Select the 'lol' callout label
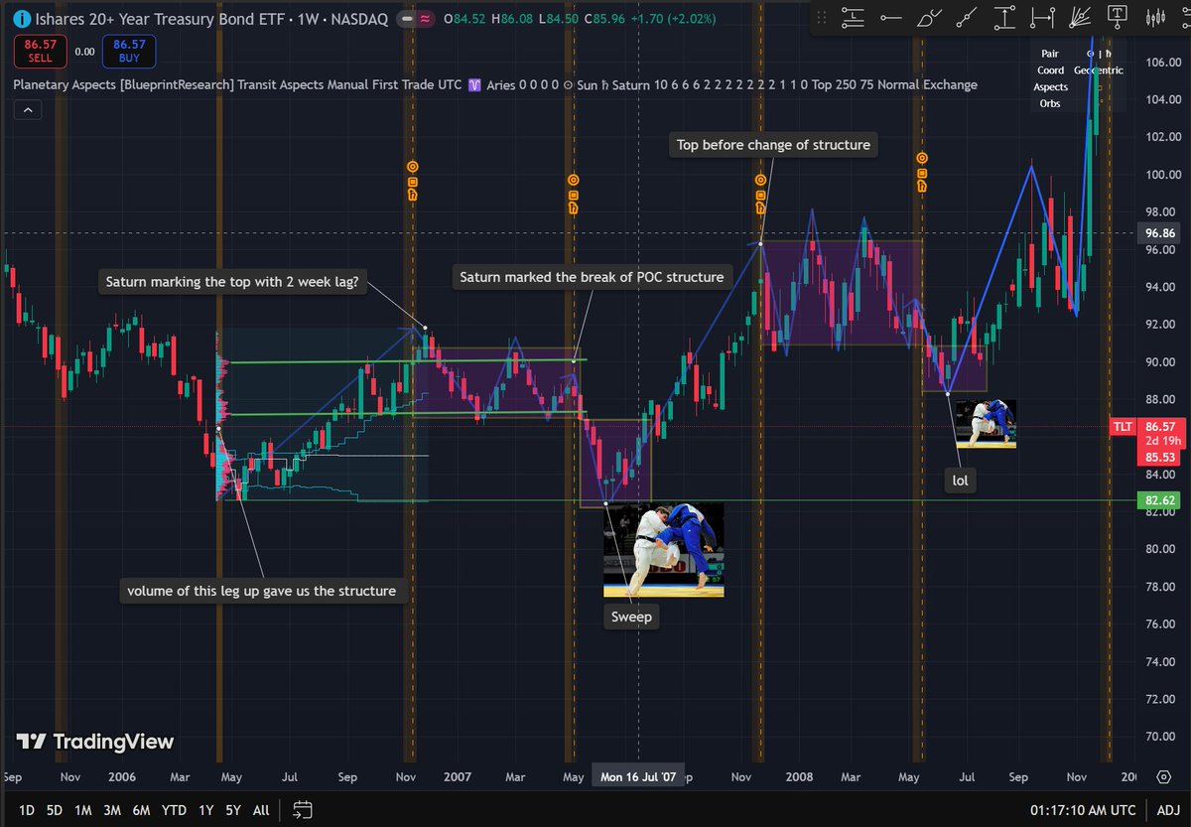The width and height of the screenshot is (1191, 827). pos(960,482)
